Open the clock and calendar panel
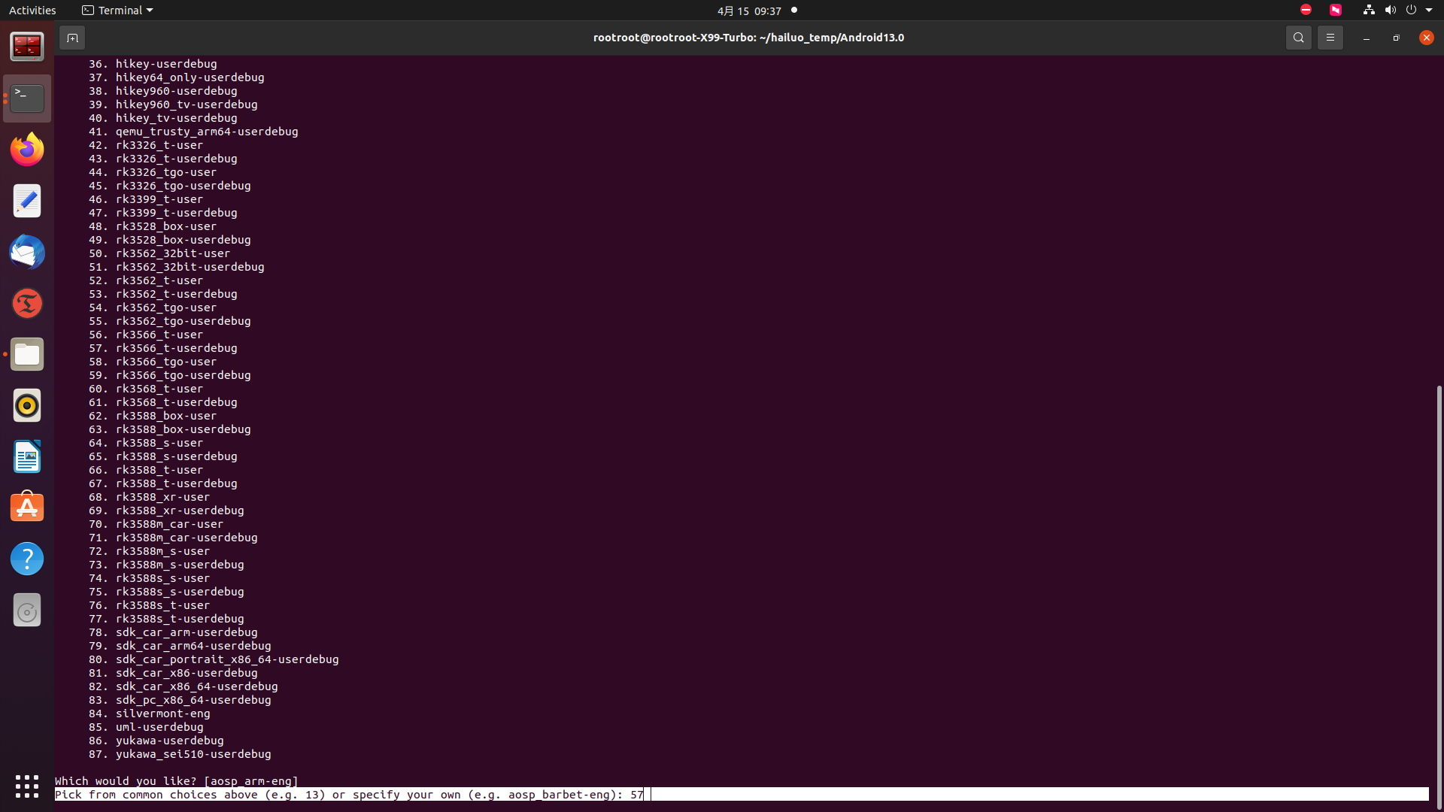The image size is (1444, 812). (749, 11)
